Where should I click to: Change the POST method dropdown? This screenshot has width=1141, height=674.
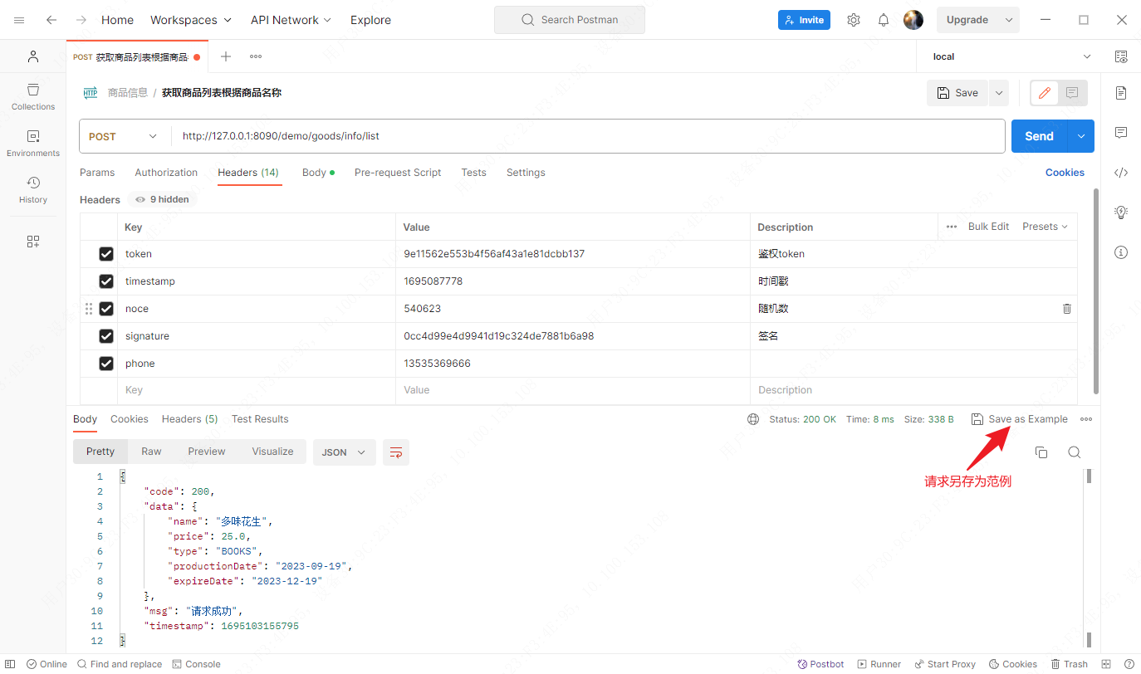(x=123, y=136)
